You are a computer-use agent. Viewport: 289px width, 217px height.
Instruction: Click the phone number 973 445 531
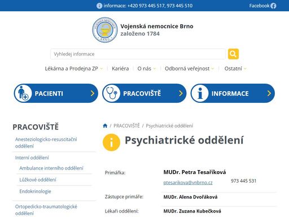[x=243, y=181]
